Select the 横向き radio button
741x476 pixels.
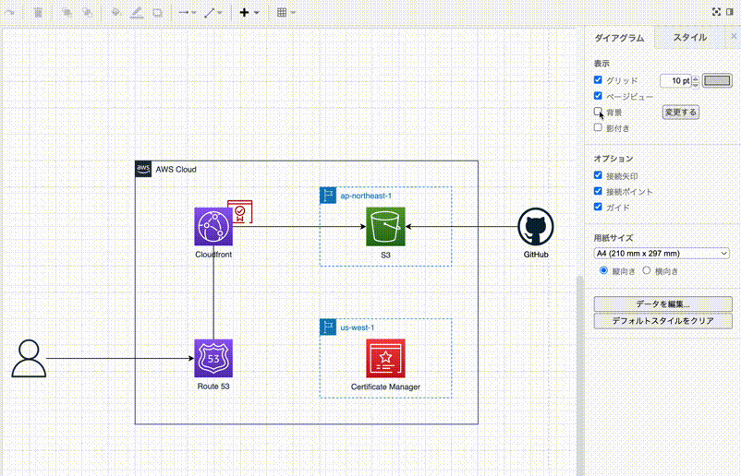(647, 271)
